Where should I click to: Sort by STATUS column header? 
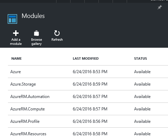pyautogui.click(x=140, y=59)
